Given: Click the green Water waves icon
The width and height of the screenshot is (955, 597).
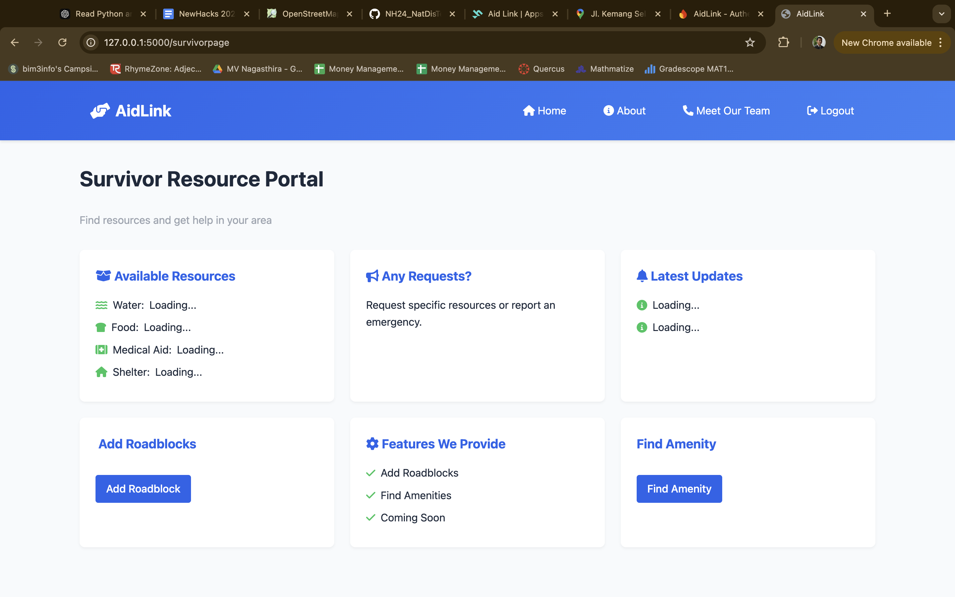Looking at the screenshot, I should [x=101, y=305].
